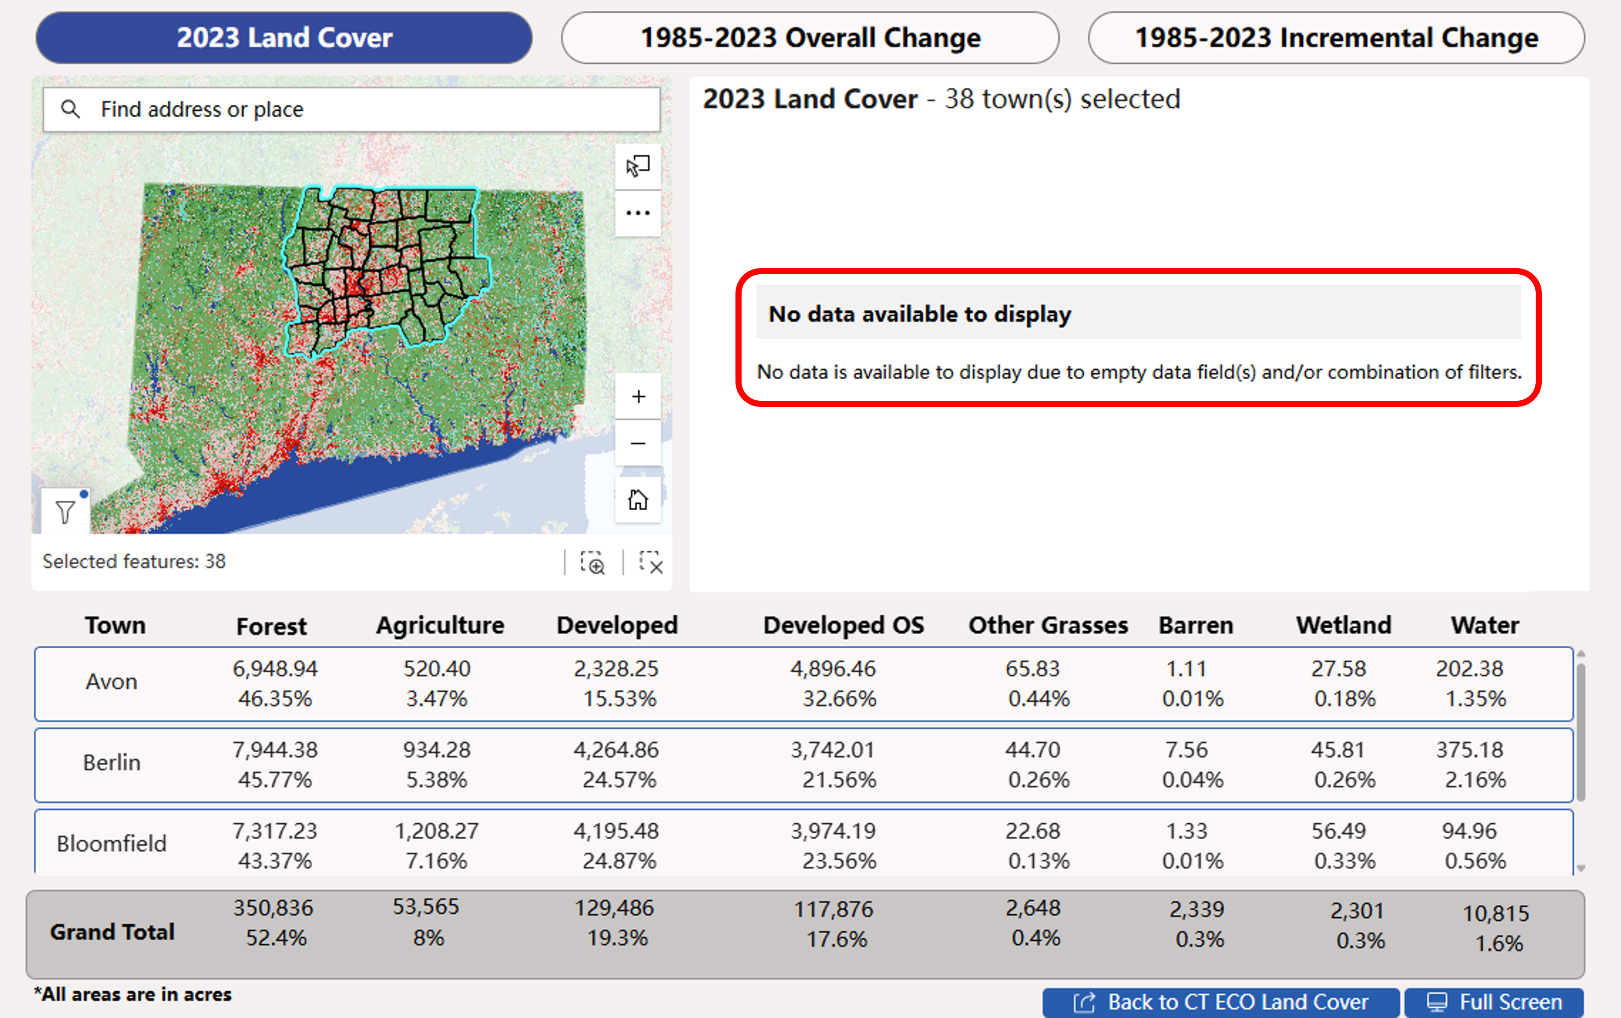
Task: Click the Grand Total label
Action: tap(112, 932)
